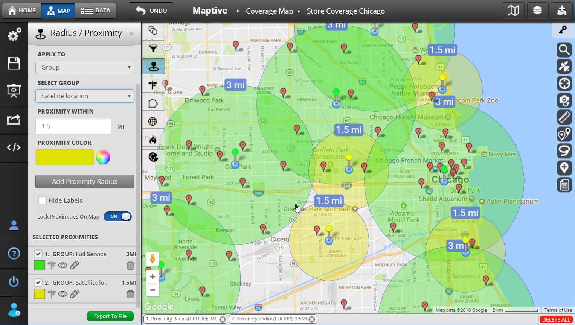Go to the HOME tab

click(22, 11)
